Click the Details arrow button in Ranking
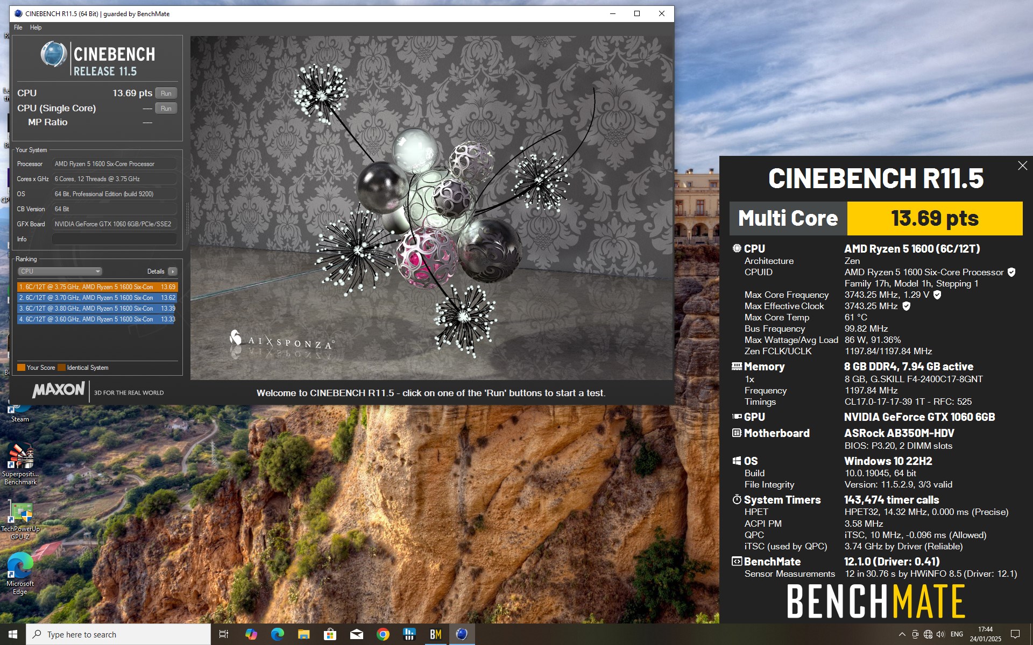Viewport: 1033px width, 645px height. coord(173,271)
